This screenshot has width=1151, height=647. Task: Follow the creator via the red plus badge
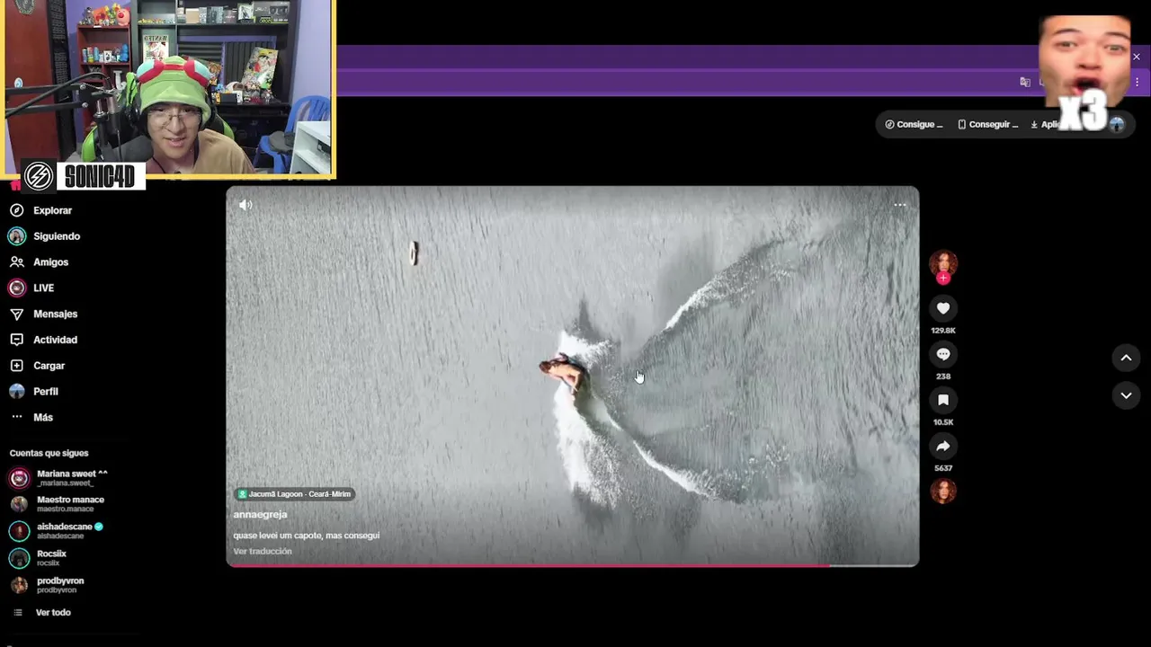click(943, 279)
